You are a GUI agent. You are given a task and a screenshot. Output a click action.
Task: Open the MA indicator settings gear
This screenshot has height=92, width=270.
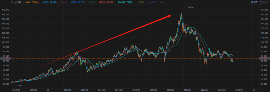[x=12, y=2]
